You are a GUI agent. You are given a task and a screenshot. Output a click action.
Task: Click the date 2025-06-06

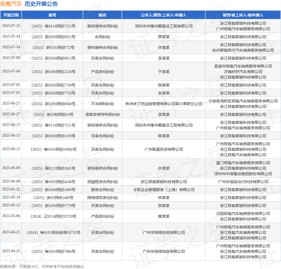click(x=11, y=181)
